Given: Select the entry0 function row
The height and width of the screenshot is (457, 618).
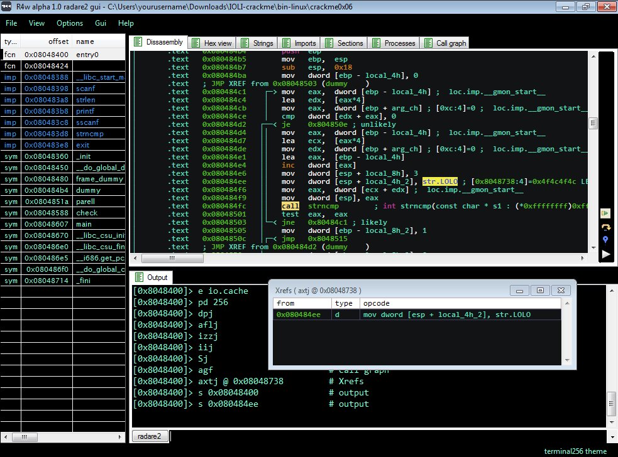Looking at the screenshot, I should [x=63, y=55].
